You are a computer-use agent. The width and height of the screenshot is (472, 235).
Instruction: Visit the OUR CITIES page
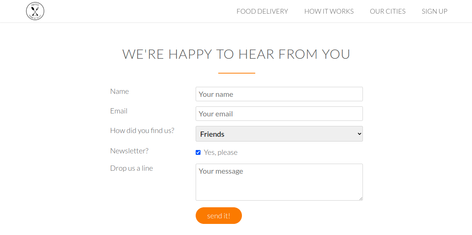pos(388,11)
